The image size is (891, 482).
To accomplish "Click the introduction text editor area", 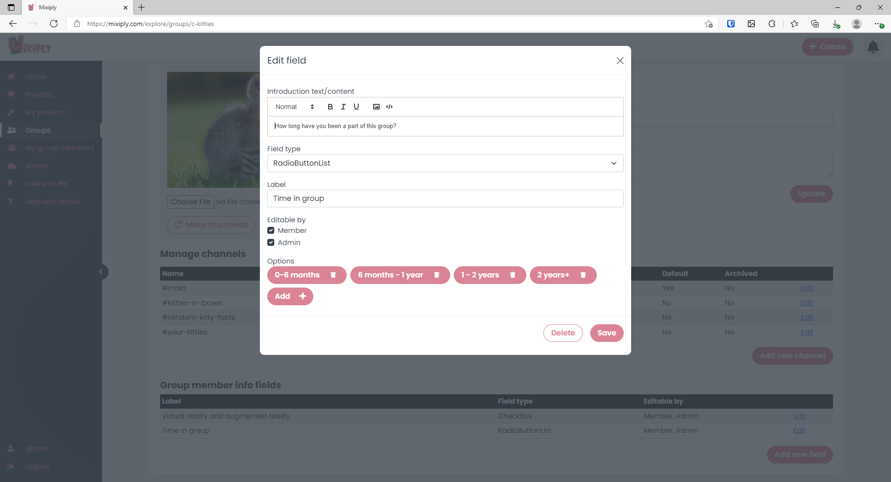I will 445,126.
